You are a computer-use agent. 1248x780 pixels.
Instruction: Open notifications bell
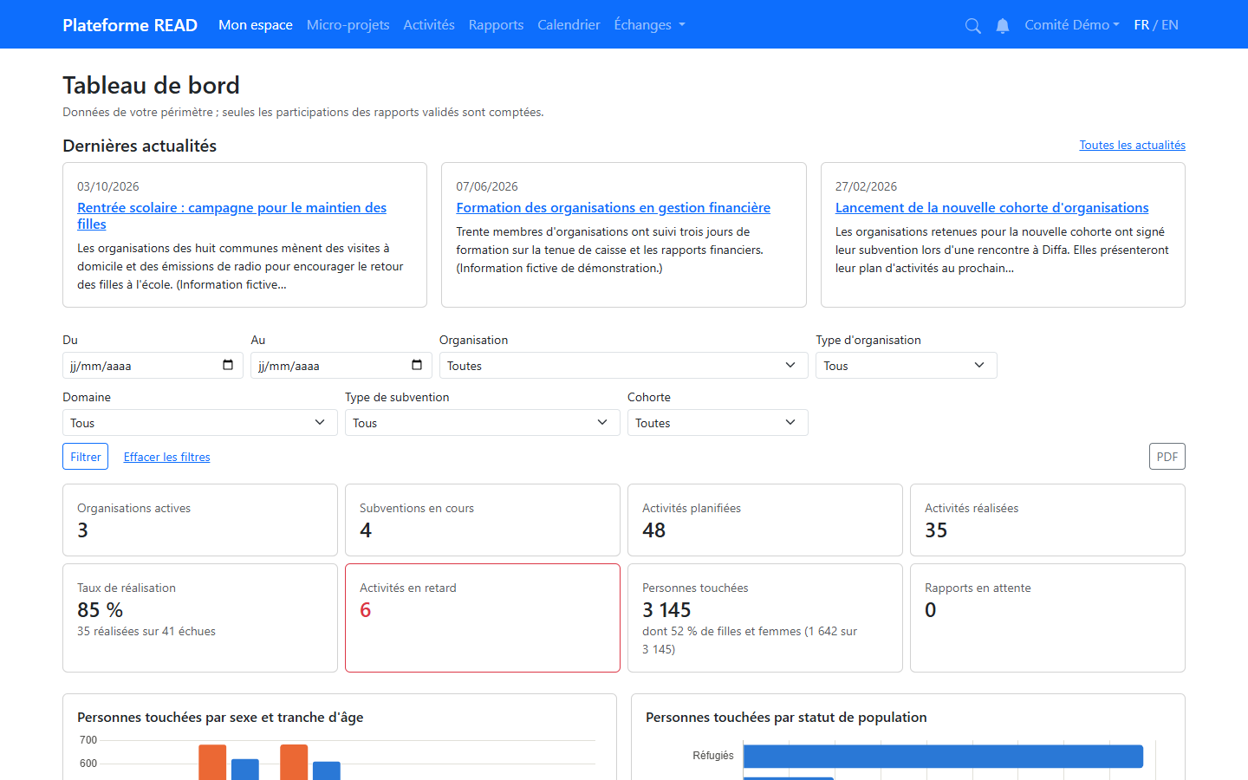(x=1003, y=26)
